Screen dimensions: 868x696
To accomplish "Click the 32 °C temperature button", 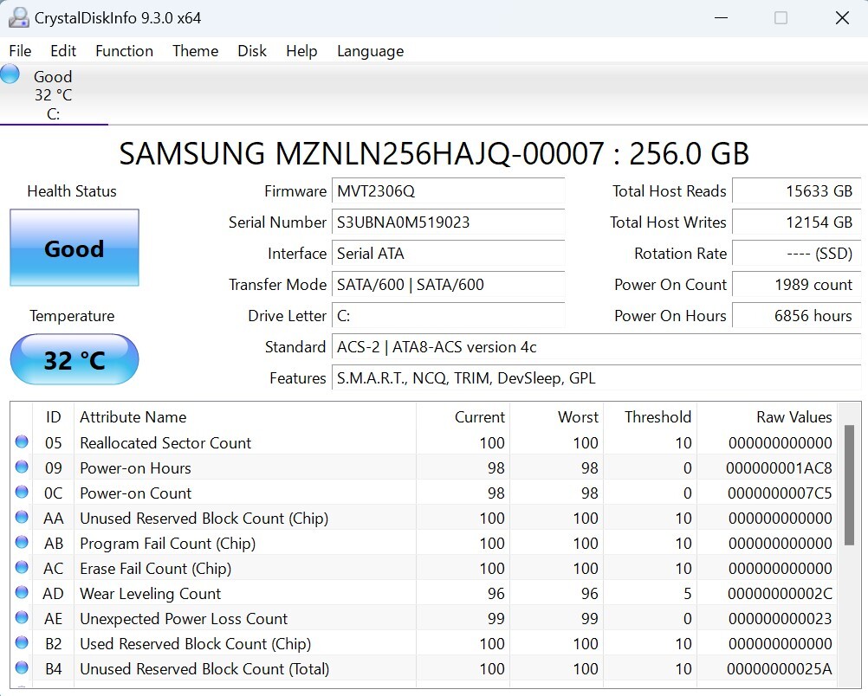I will [74, 359].
